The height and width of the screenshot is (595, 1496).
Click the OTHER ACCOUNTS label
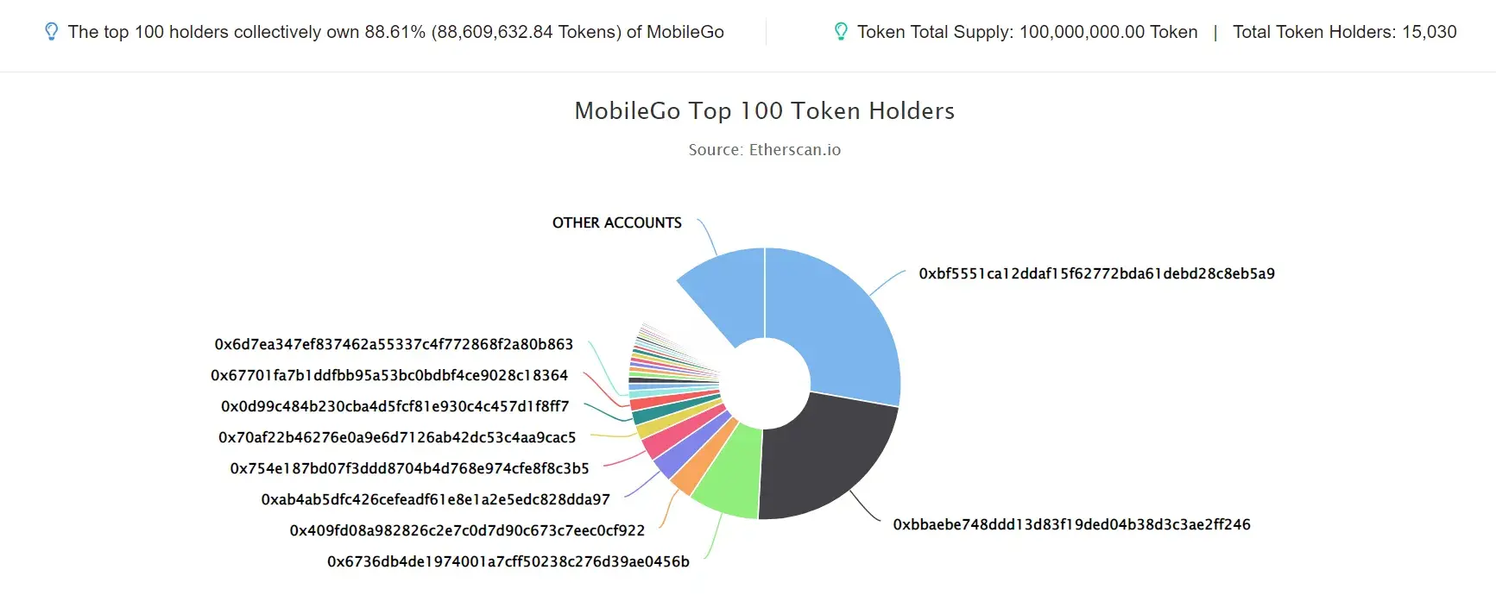[x=616, y=222]
